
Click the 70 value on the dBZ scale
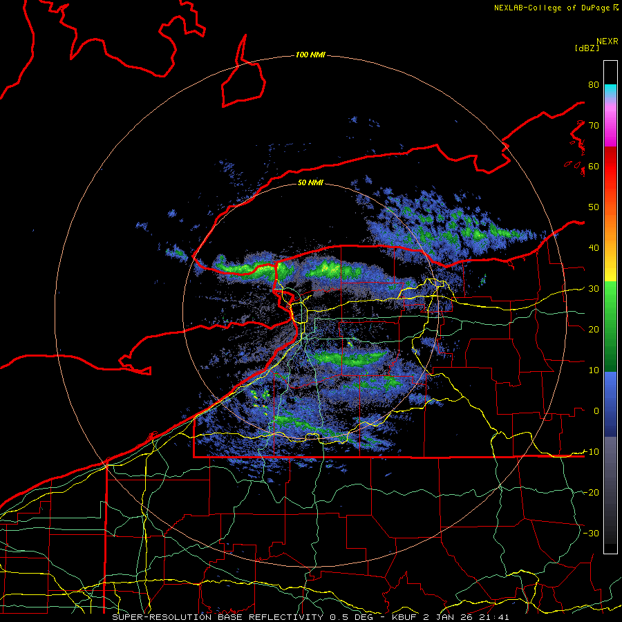point(594,126)
